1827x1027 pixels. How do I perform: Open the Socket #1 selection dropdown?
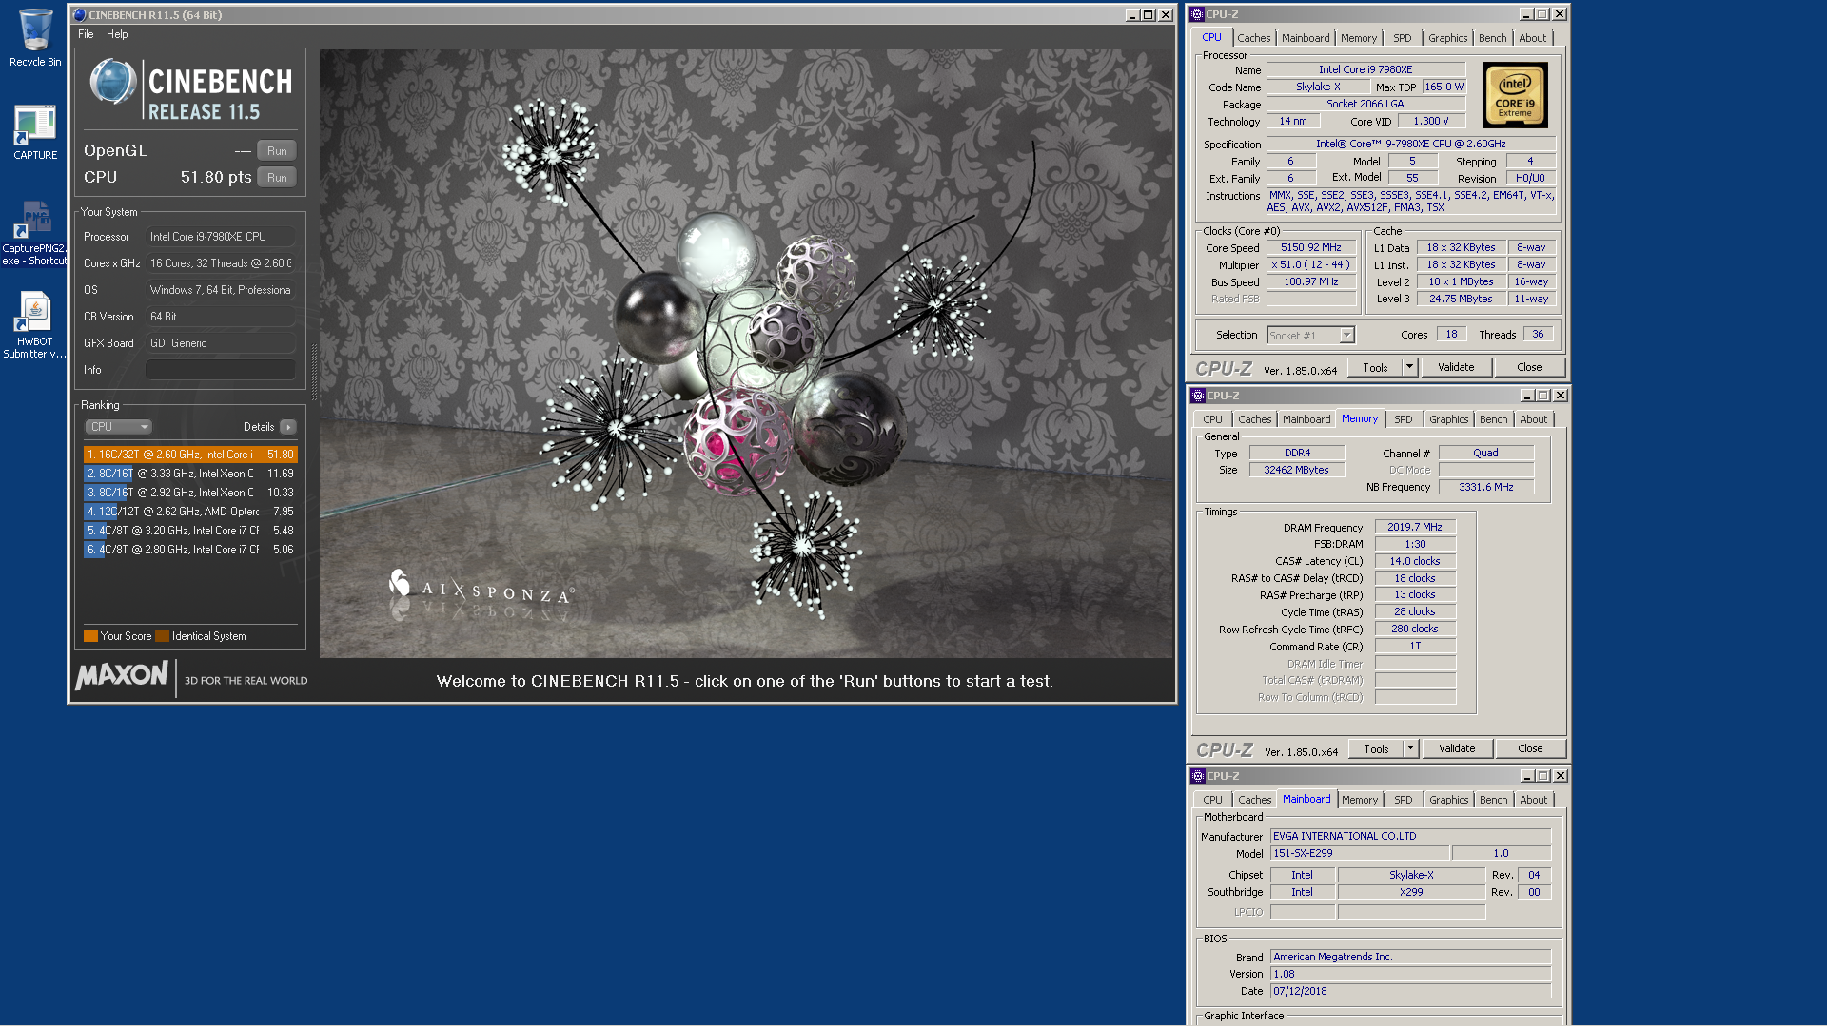tap(1310, 335)
